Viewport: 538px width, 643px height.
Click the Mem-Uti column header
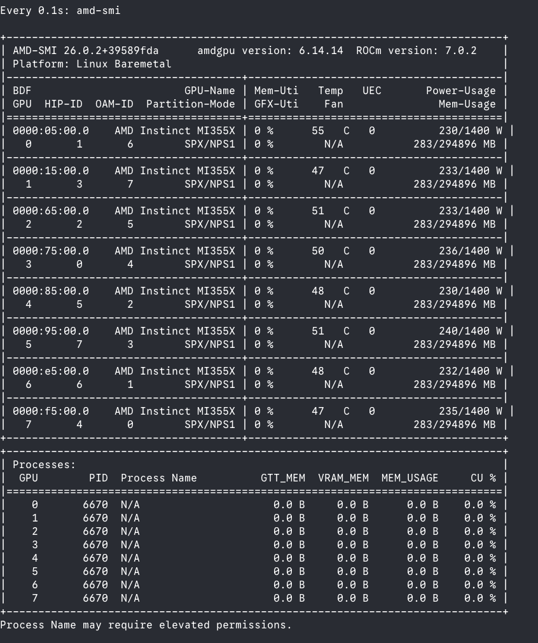click(x=276, y=90)
